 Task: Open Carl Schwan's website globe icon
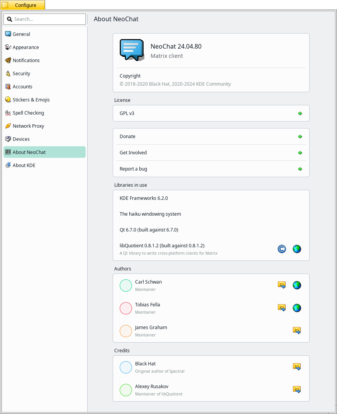[296, 285]
